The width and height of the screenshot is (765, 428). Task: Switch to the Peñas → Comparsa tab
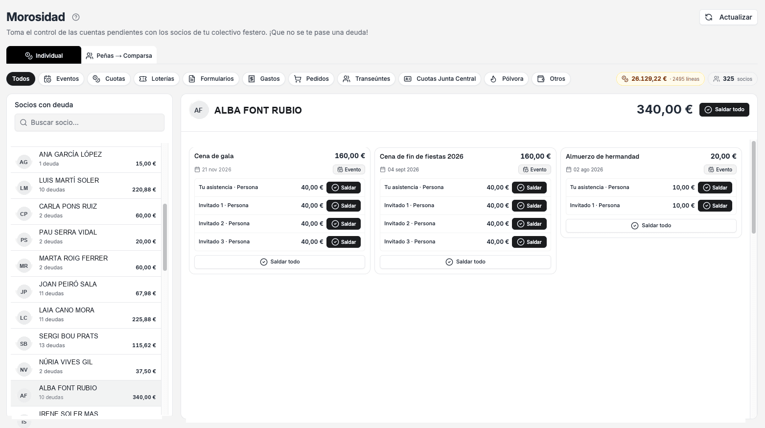click(x=119, y=55)
